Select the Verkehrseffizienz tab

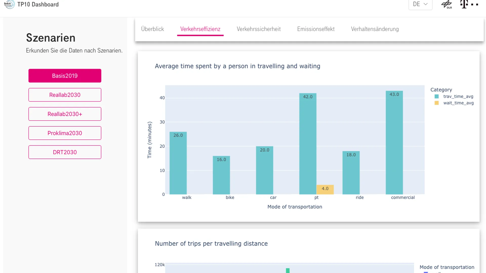pyautogui.click(x=200, y=29)
